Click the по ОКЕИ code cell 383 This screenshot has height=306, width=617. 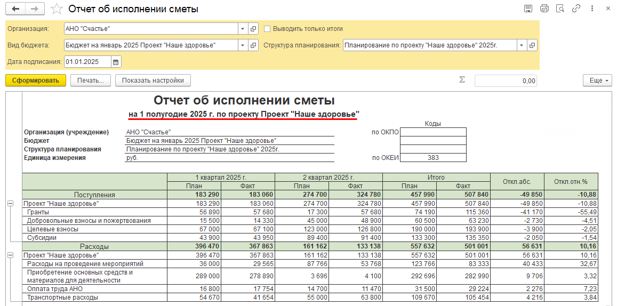(x=433, y=158)
